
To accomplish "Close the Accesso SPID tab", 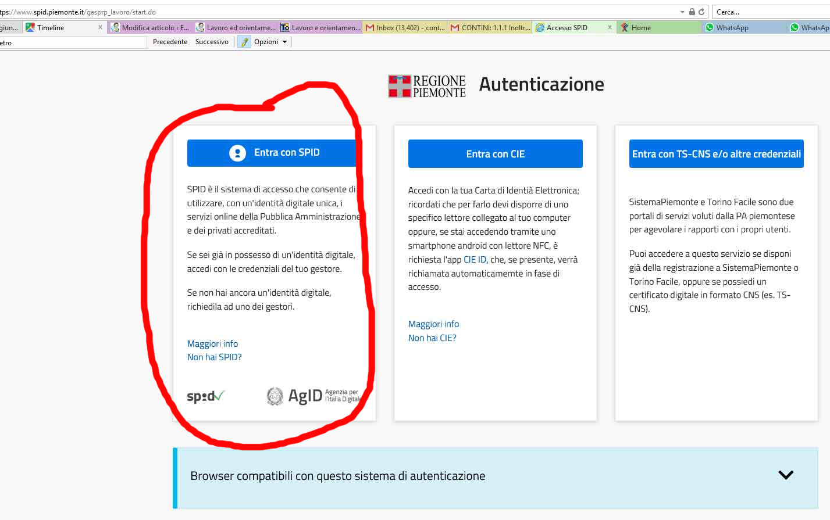I will pyautogui.click(x=610, y=27).
